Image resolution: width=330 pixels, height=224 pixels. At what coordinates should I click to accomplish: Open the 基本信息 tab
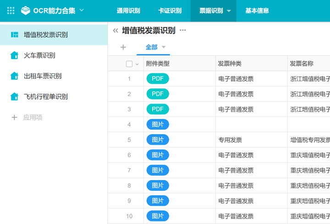[257, 11]
